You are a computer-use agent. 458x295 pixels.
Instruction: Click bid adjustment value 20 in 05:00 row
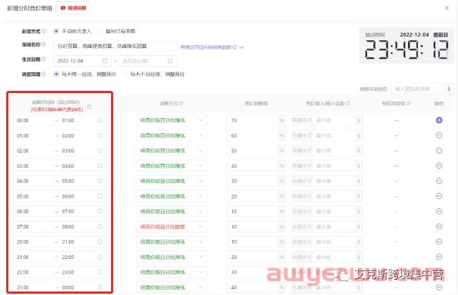point(253,196)
